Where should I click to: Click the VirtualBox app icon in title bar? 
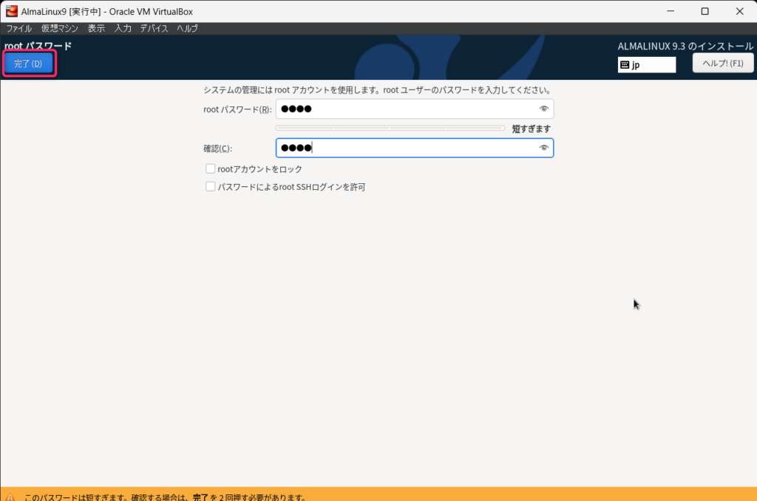pyautogui.click(x=12, y=11)
